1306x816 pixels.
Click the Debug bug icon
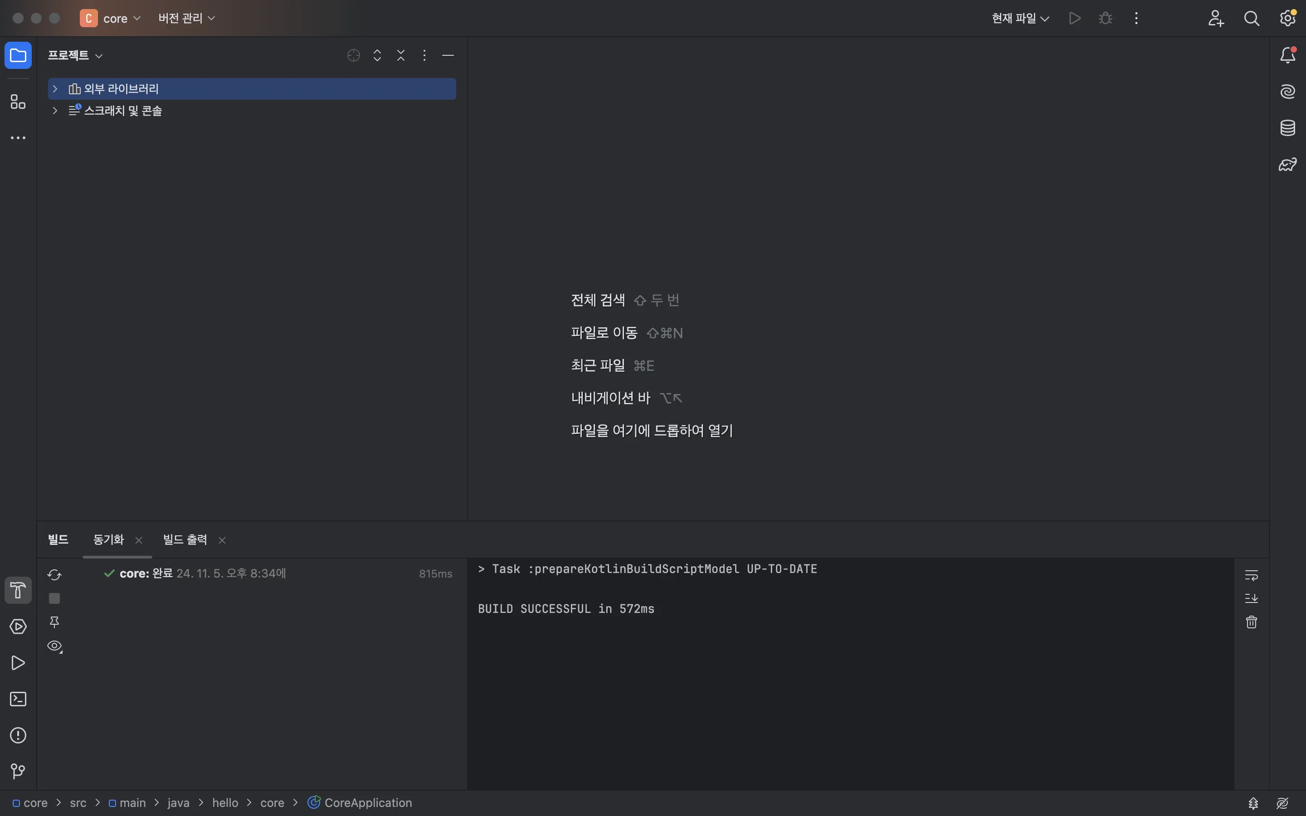(x=1105, y=18)
